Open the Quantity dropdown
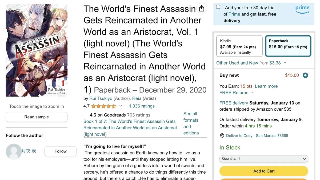The width and height of the screenshot is (320, 180). click(x=264, y=159)
